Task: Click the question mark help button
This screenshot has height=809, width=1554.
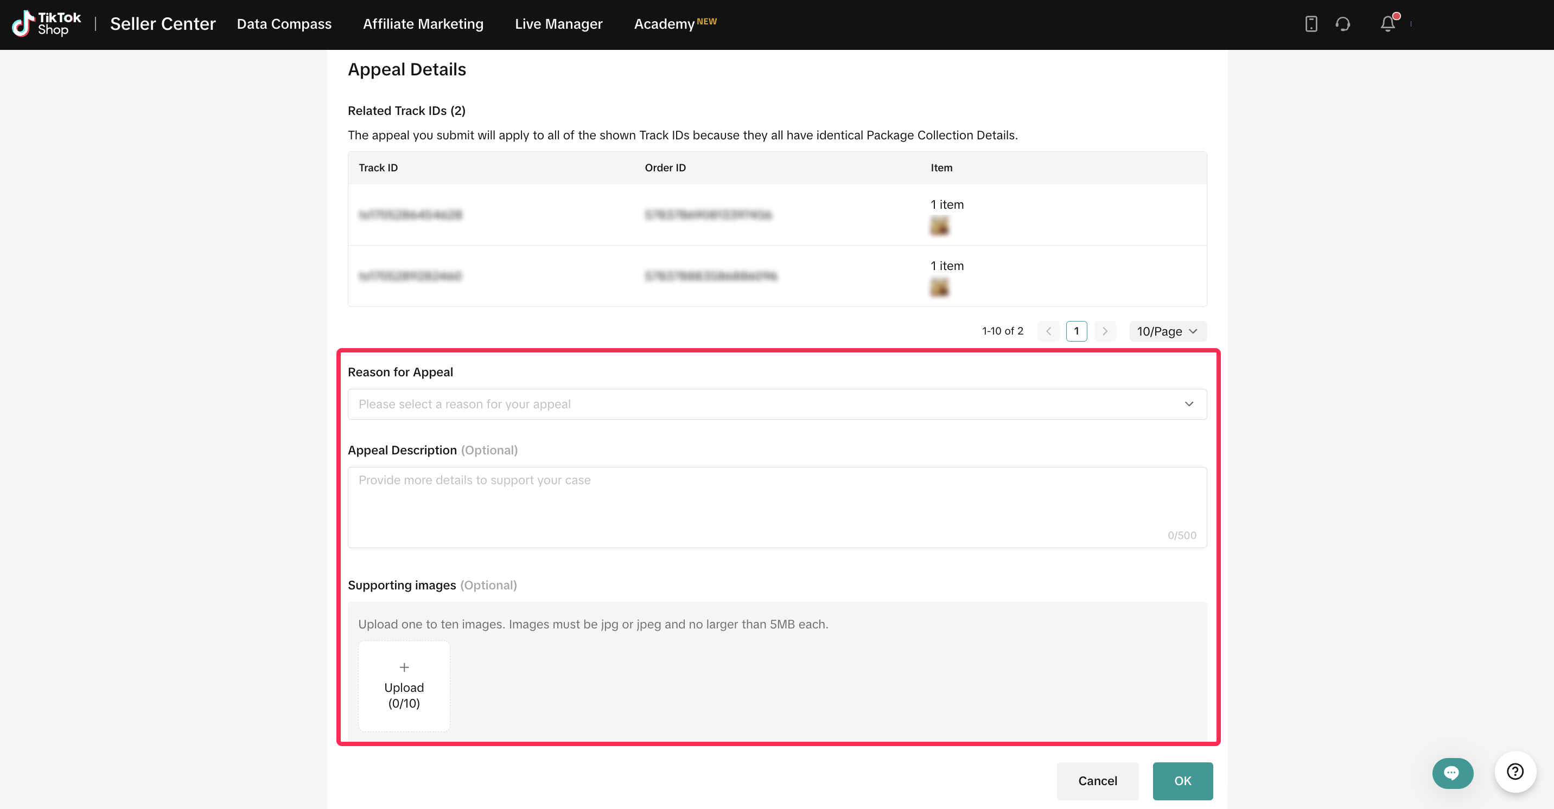Action: coord(1515,772)
